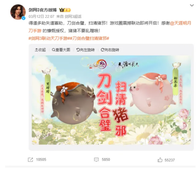Rotate the image right with 向右旋转

click(x=110, y=50)
